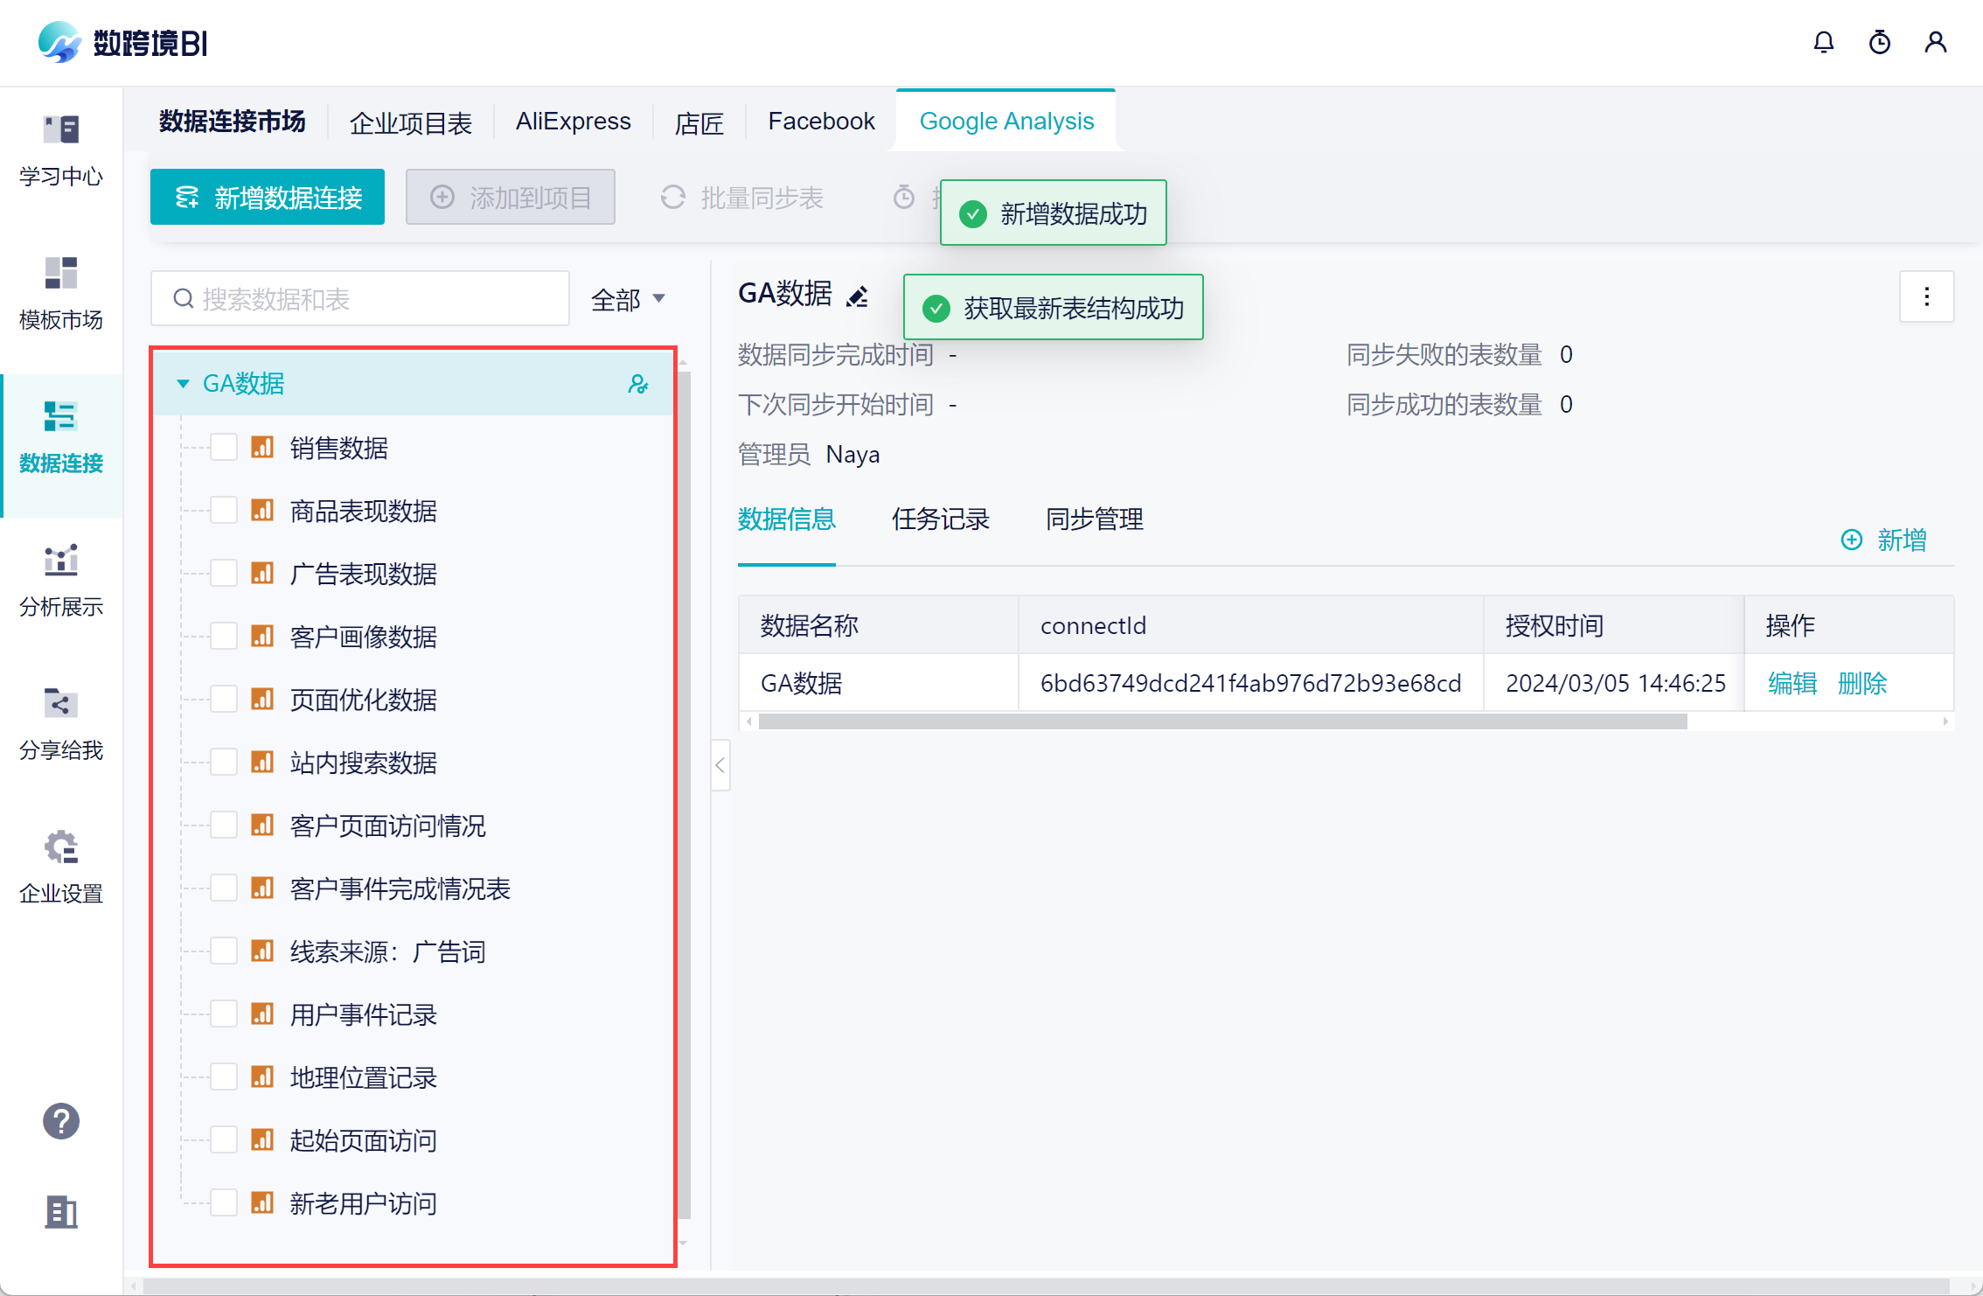
Task: Collapse the GA数据 tree node
Action: (183, 384)
